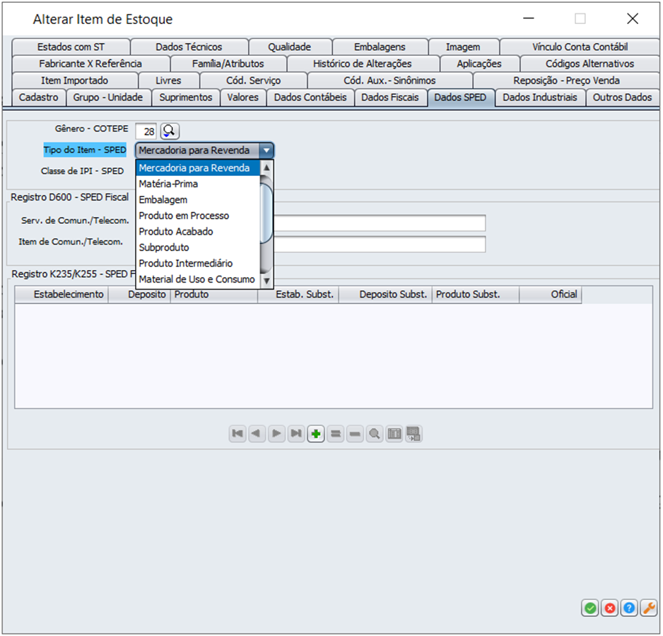663x636 pixels.
Task: Go to next record in navigator
Action: [276, 434]
